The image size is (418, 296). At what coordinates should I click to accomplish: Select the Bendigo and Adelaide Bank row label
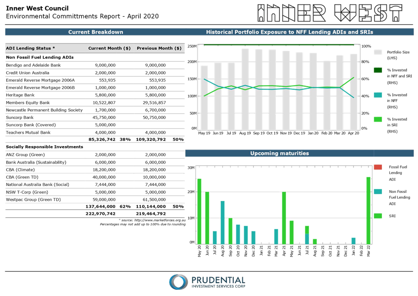pyautogui.click(x=33, y=65)
